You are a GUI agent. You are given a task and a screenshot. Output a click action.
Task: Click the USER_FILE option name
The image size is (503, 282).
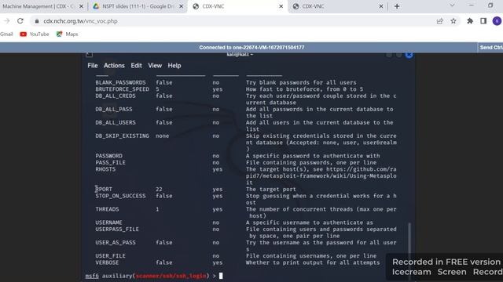point(110,256)
